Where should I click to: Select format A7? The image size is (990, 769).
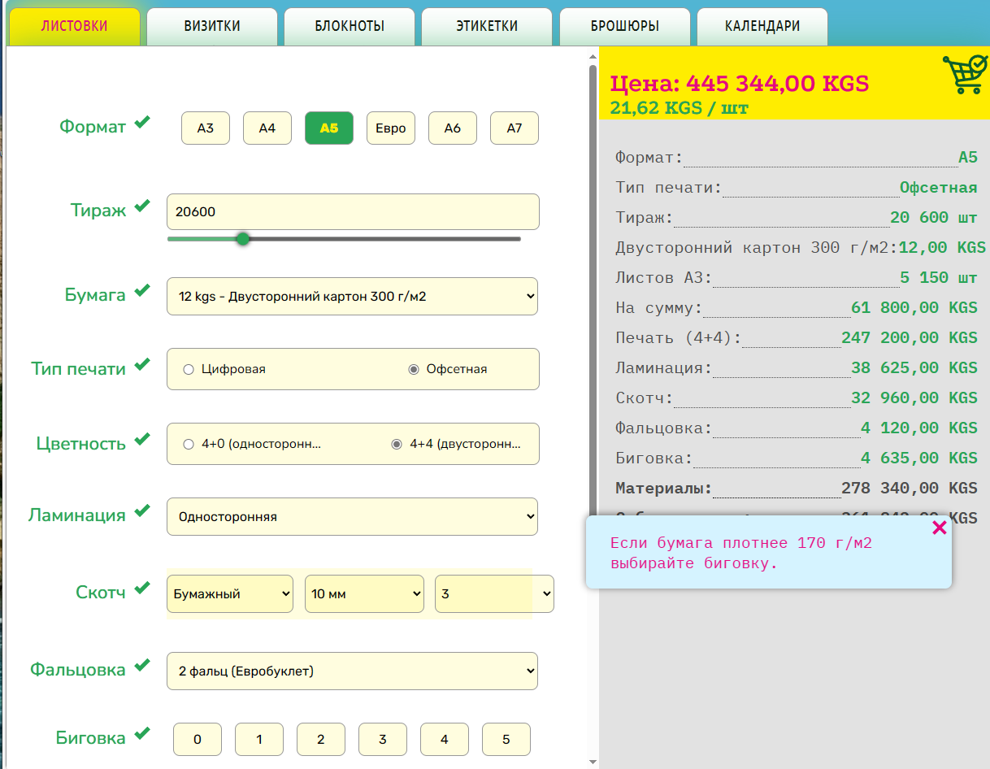click(515, 128)
